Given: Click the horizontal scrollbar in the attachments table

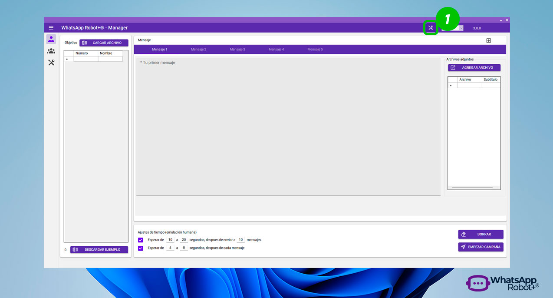Looking at the screenshot, I should pos(472,188).
